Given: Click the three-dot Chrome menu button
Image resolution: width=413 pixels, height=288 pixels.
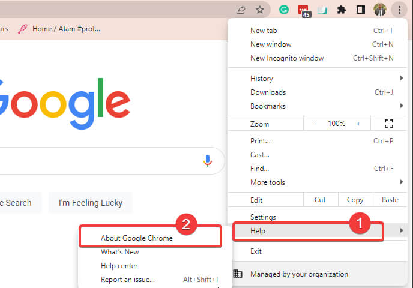Looking at the screenshot, I should coord(399,10).
